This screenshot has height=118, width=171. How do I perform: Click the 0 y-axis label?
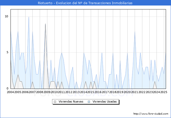click(x=7, y=88)
